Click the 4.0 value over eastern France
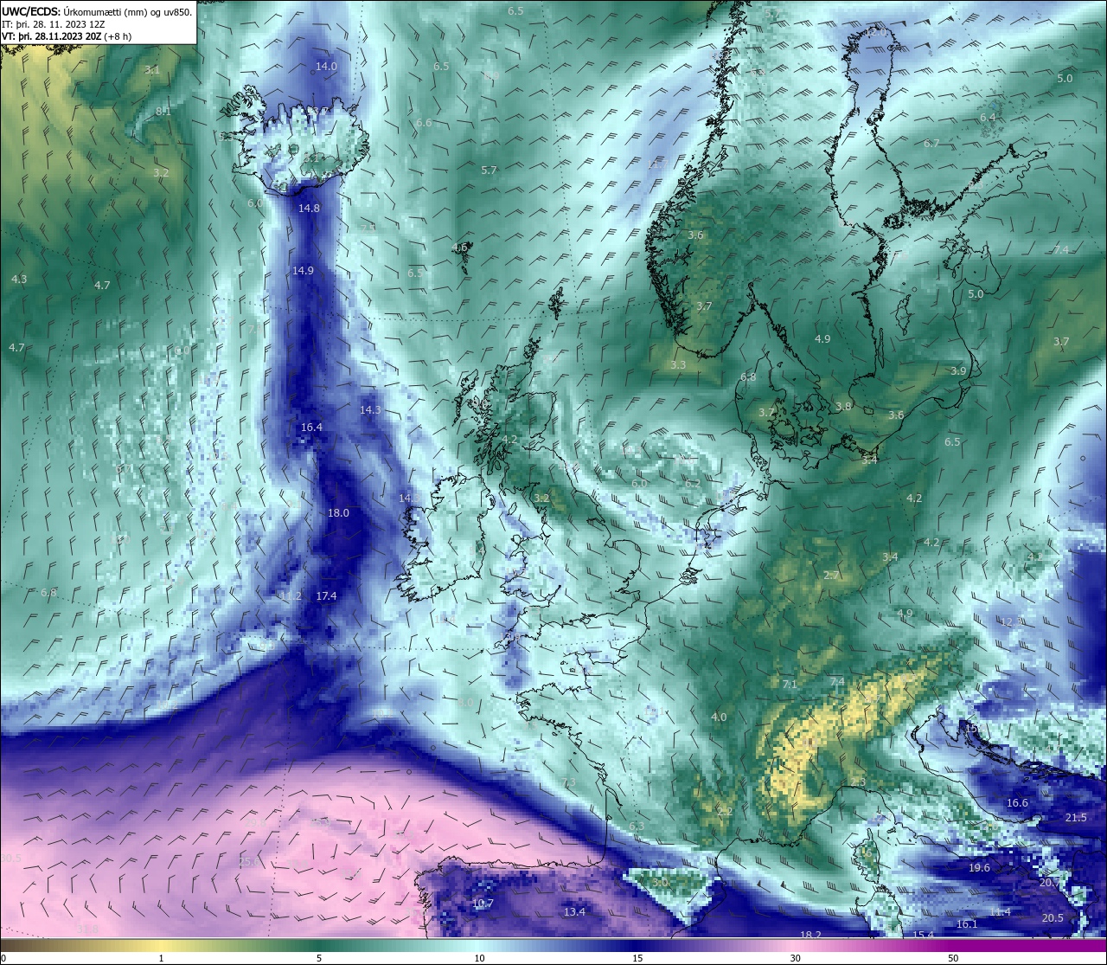The image size is (1107, 965). [719, 717]
